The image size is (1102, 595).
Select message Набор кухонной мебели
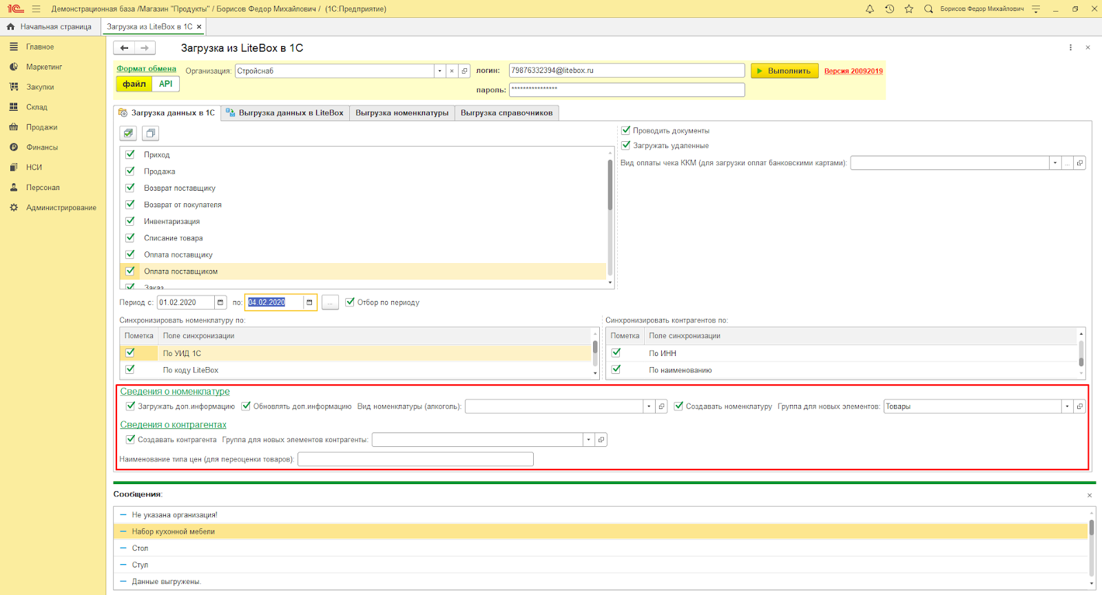coord(600,532)
